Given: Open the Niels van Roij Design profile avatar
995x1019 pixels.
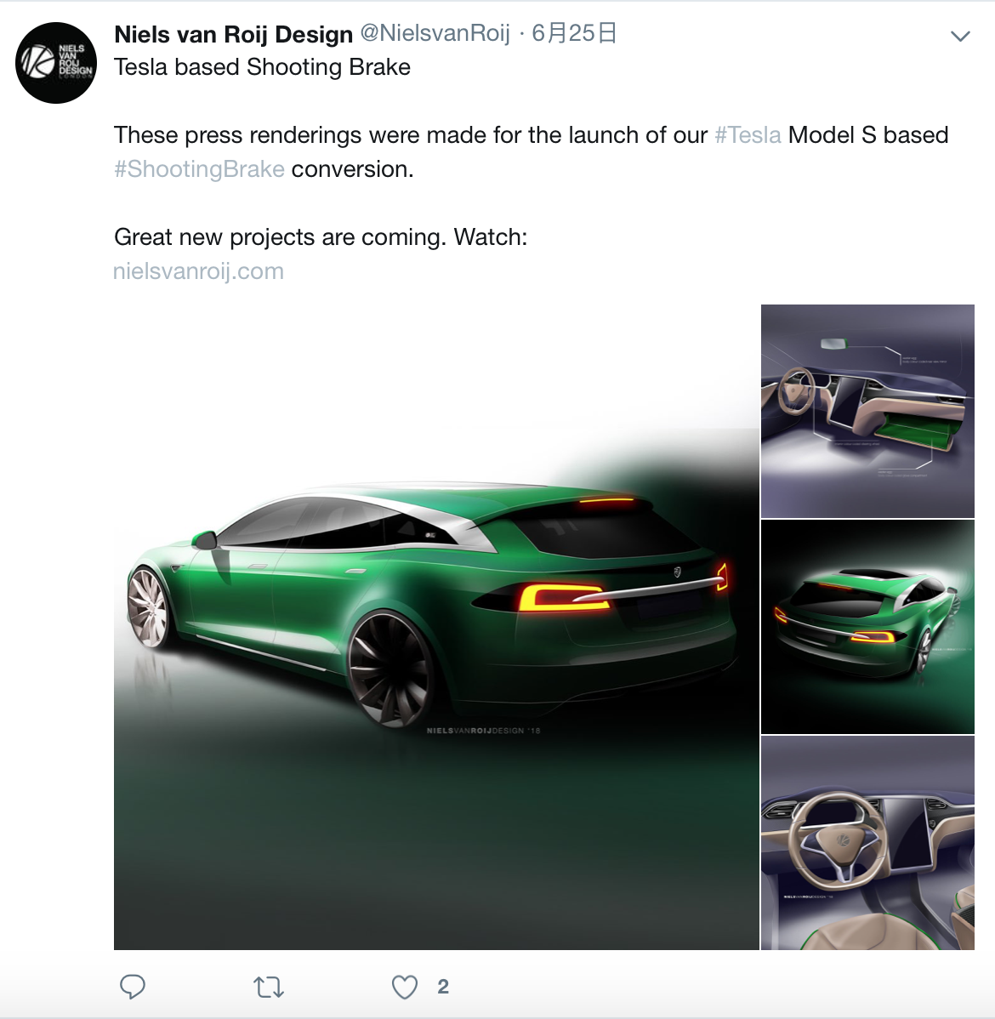Looking at the screenshot, I should [56, 62].
